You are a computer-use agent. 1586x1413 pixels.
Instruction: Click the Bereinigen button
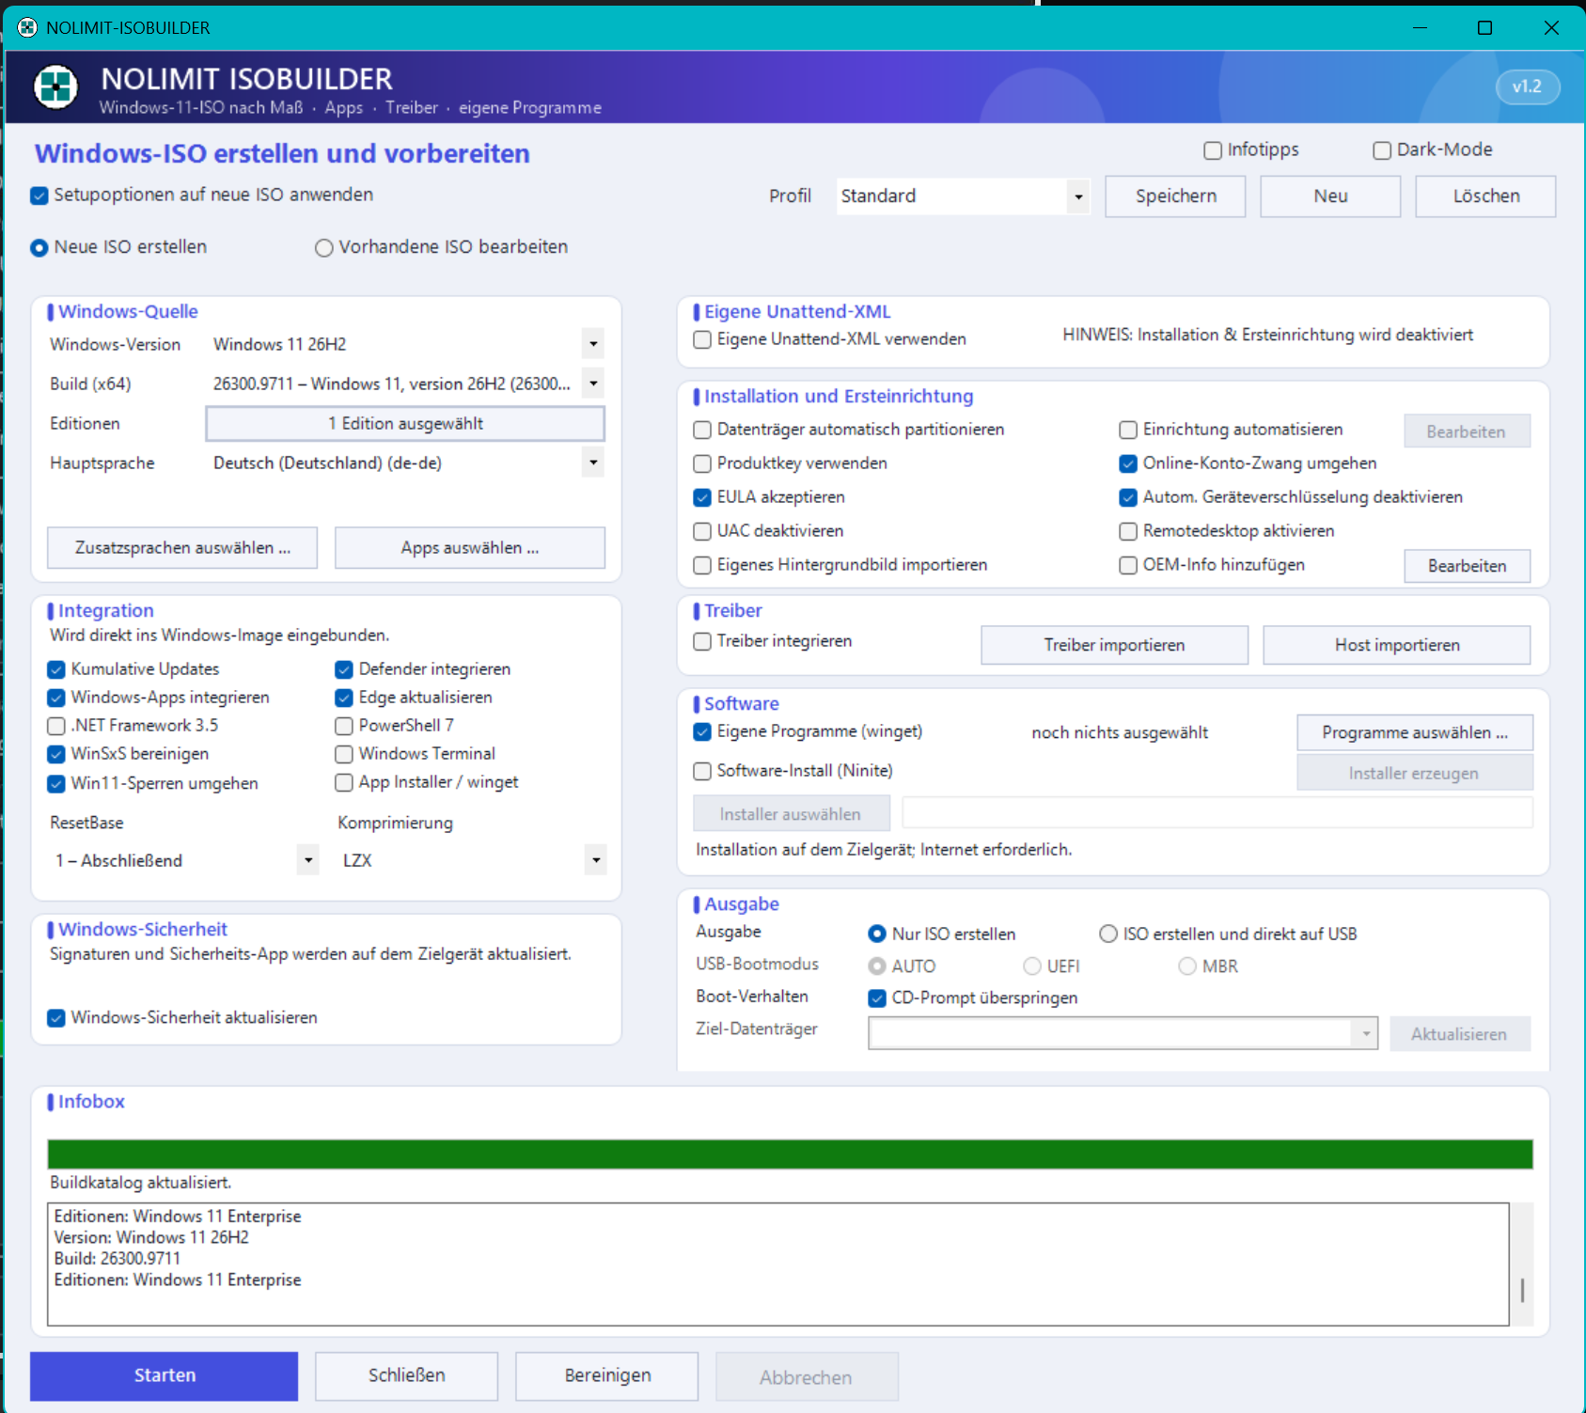tap(607, 1376)
